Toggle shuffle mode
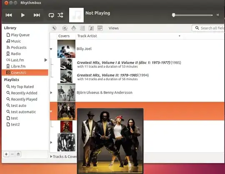This screenshot has width=225, height=174. (x=60, y=15)
